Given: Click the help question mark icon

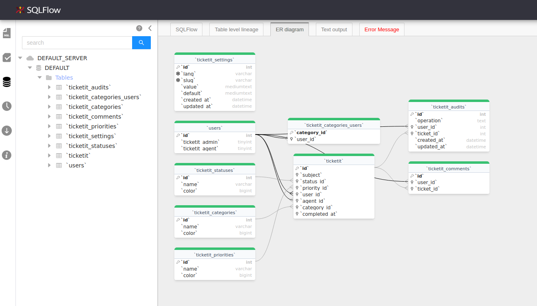Looking at the screenshot, I should (139, 28).
